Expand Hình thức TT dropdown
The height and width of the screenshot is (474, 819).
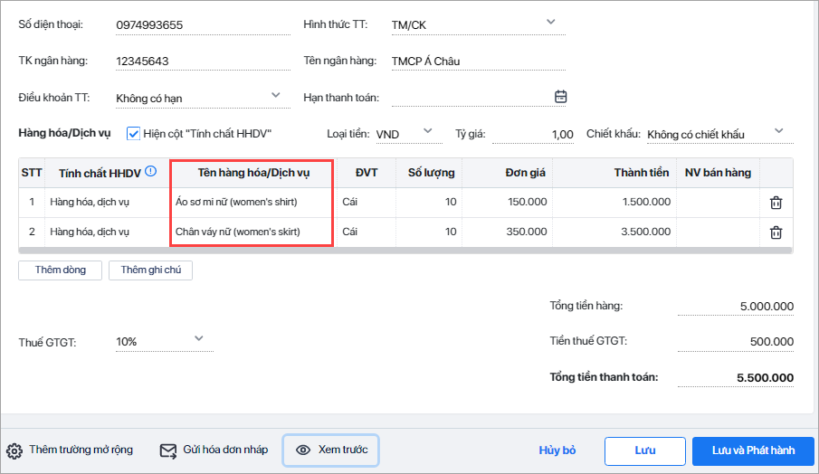click(550, 22)
